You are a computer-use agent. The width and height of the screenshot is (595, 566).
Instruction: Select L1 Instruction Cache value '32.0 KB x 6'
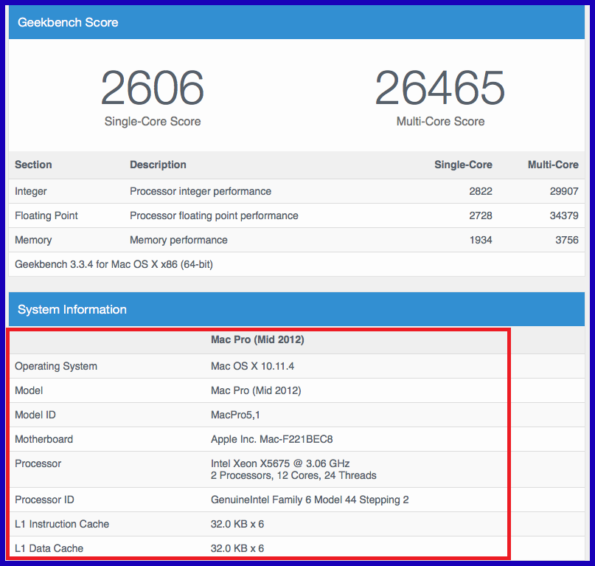pyautogui.click(x=237, y=524)
